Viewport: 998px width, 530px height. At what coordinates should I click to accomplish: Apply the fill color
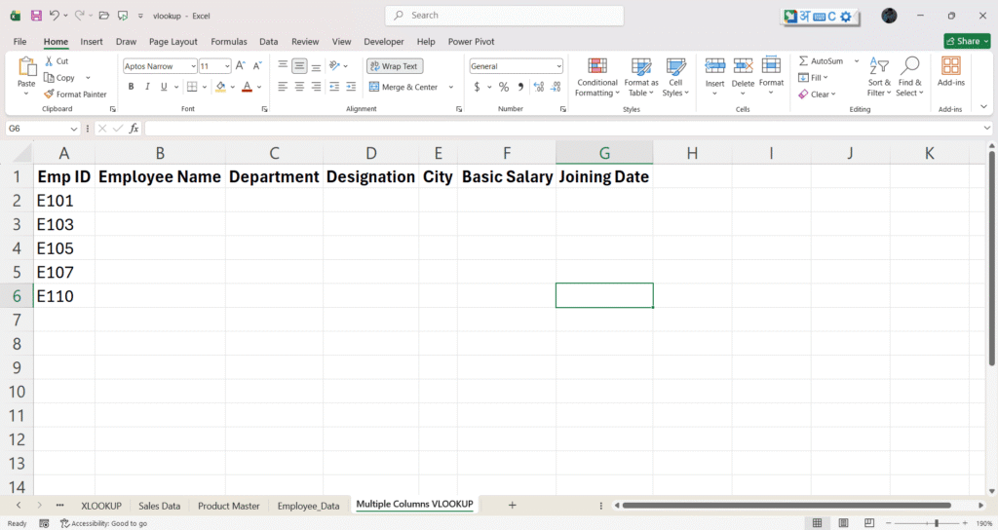click(220, 87)
